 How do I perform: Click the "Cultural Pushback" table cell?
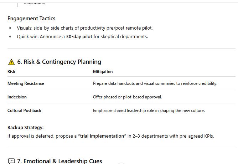[24, 111]
